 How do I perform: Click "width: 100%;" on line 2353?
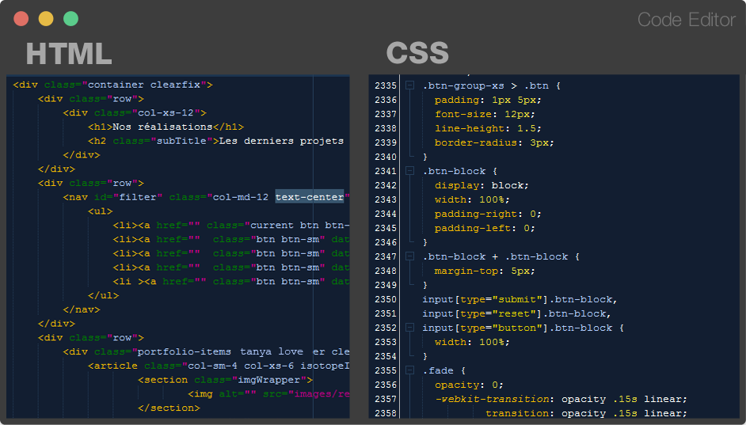coord(472,342)
